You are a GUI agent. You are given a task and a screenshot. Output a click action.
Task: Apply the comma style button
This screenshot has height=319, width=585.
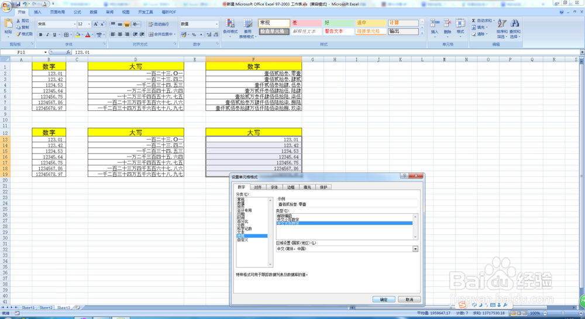point(201,34)
